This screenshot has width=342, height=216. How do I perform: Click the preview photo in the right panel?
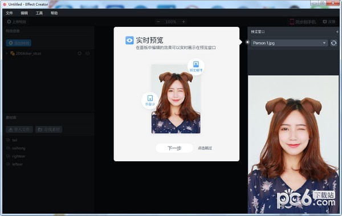[294, 144]
